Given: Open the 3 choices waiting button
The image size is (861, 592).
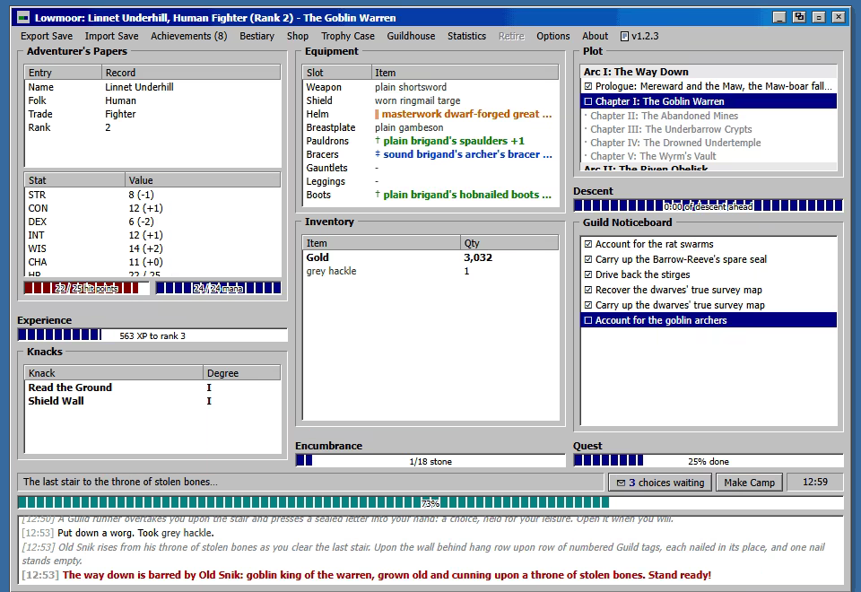Looking at the screenshot, I should coord(660,483).
